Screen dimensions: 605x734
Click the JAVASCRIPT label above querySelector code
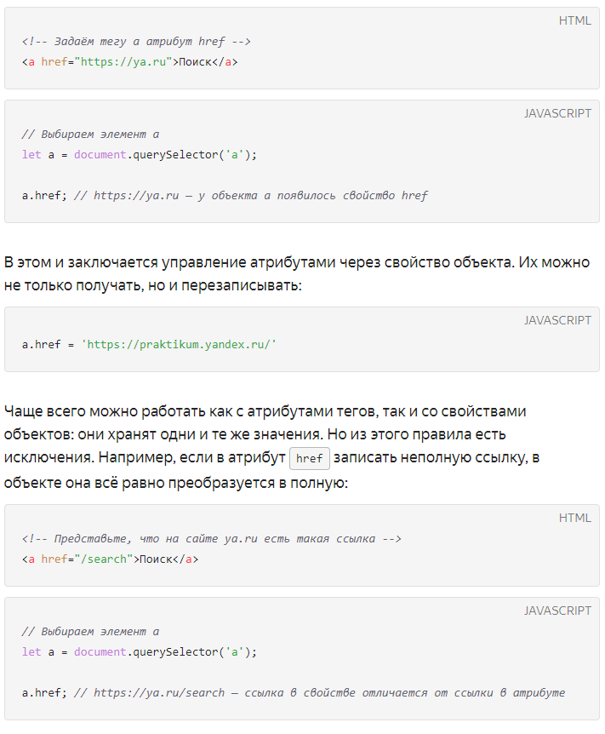[557, 113]
